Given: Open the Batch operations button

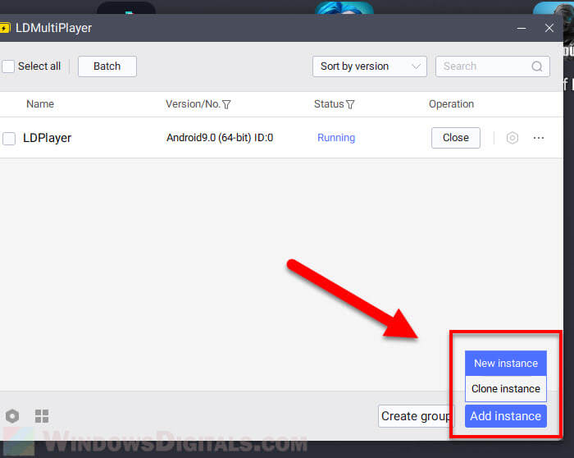Looking at the screenshot, I should [107, 66].
